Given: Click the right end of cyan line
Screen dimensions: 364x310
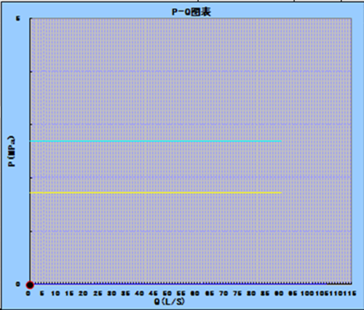Looking at the screenshot, I should (281, 141).
